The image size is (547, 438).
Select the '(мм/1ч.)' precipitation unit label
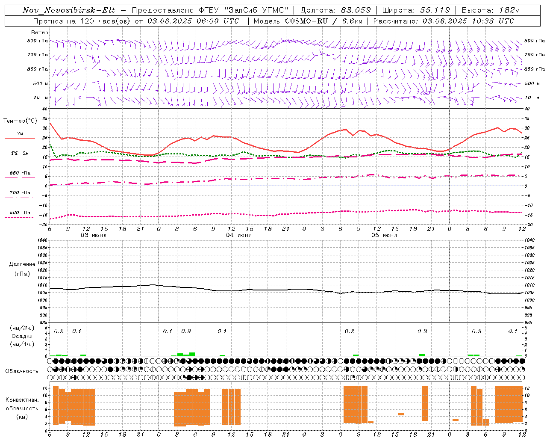(x=22, y=344)
